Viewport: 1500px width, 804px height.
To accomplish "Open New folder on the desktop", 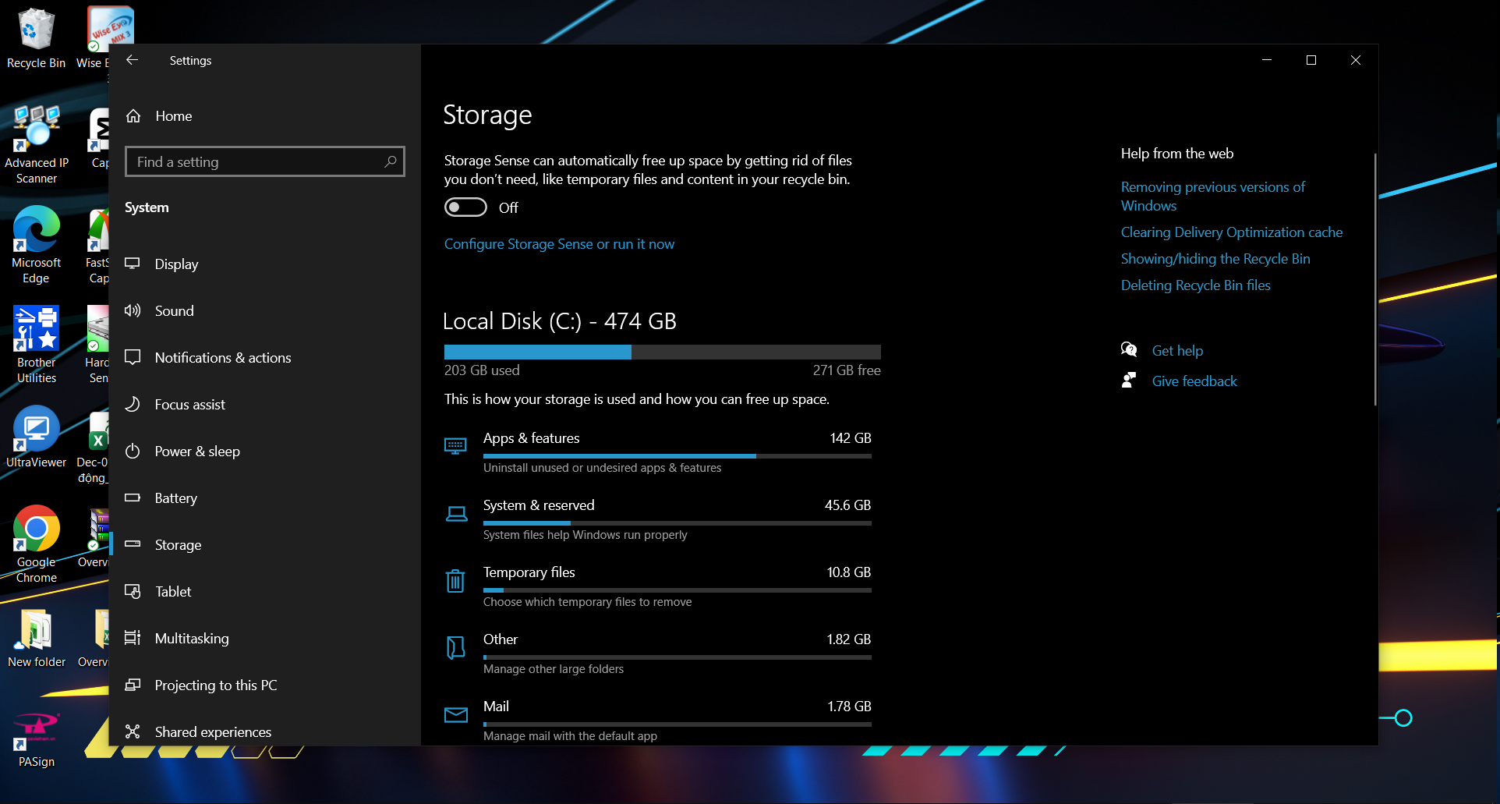I will click(x=36, y=638).
